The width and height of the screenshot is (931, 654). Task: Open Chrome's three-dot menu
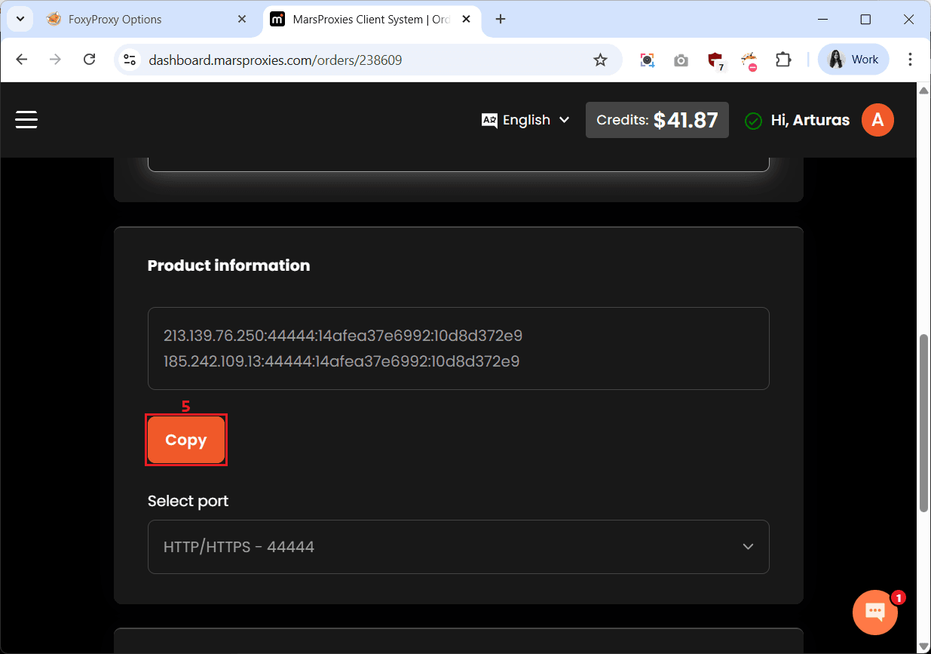click(x=910, y=60)
